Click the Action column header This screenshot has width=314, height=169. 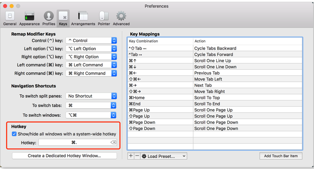coord(248,41)
